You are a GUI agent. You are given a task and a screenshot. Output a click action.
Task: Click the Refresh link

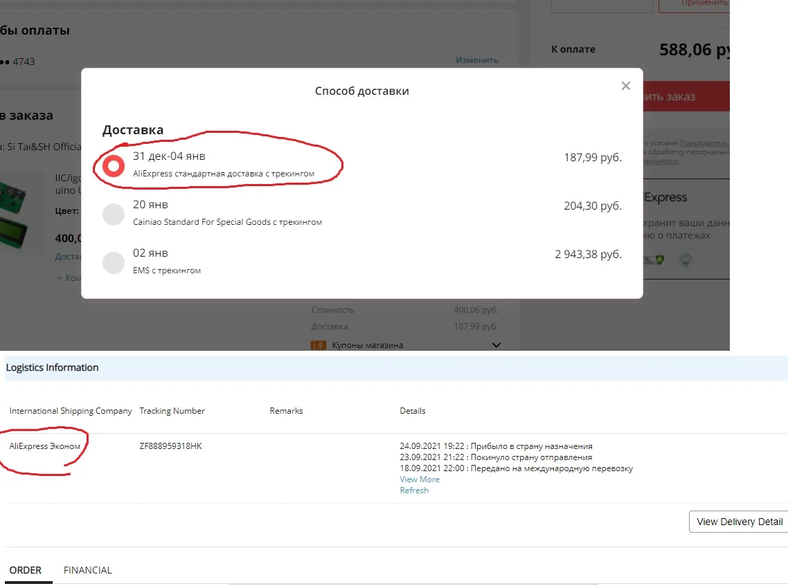pyautogui.click(x=414, y=490)
